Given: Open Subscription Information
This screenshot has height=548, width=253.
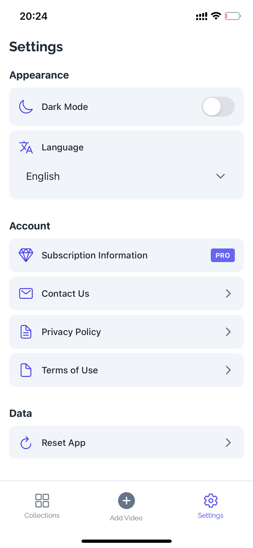Looking at the screenshot, I should coord(94,256).
